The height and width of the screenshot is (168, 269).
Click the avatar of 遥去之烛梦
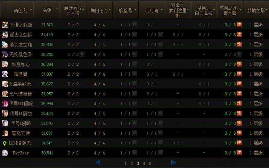(5, 35)
